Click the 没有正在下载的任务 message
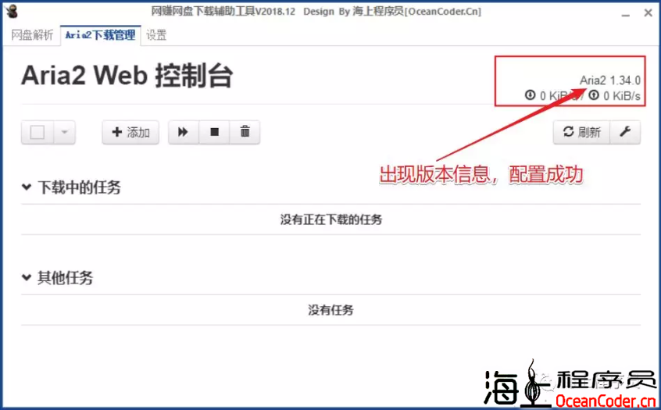Viewport: 661px width, 410px height. (331, 219)
